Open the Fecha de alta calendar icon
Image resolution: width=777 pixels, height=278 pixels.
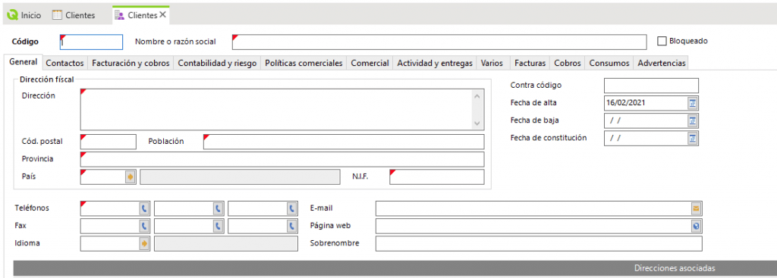pyautogui.click(x=693, y=103)
